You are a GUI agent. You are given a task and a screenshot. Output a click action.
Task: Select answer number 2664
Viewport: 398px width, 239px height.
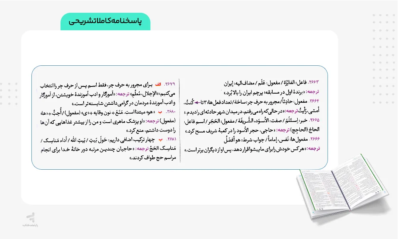[314, 102]
